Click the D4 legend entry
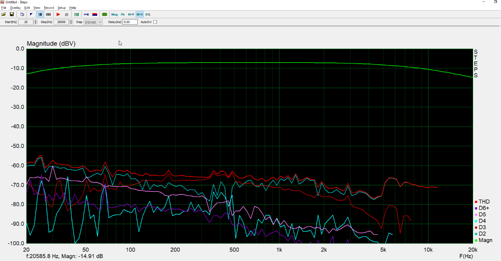501x261 pixels. coord(480,221)
